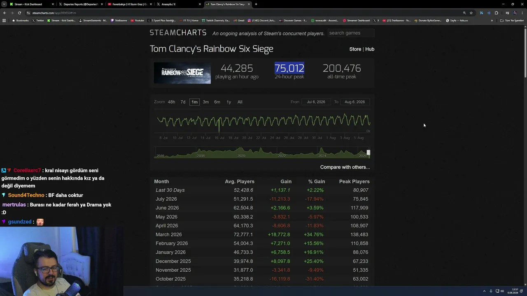The width and height of the screenshot is (527, 296).
Task: Click Compare with others...
Action: [x=345, y=167]
